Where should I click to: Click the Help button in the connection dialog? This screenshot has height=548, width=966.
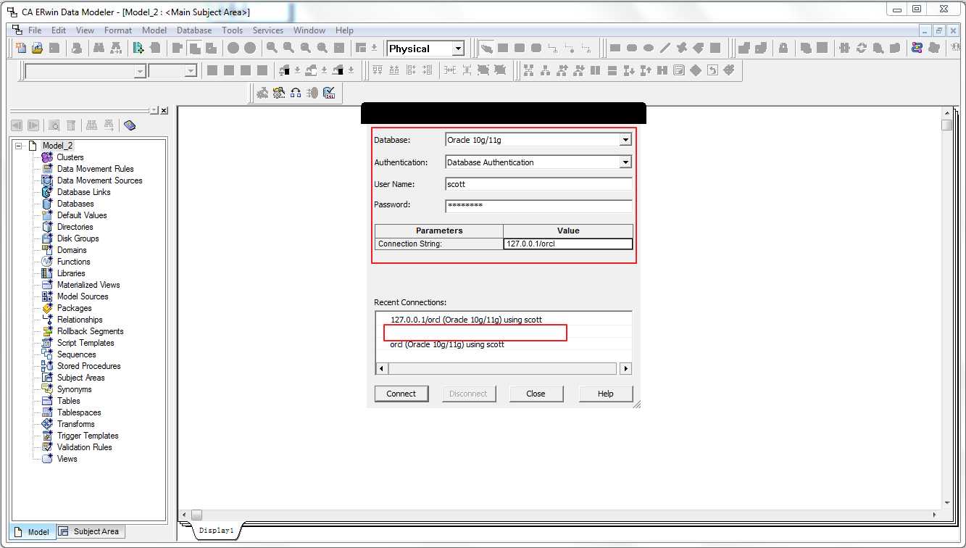[606, 394]
